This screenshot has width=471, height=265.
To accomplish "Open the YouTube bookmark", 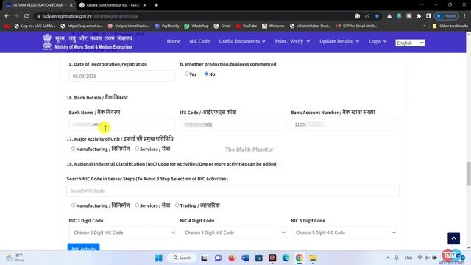I will [x=246, y=26].
